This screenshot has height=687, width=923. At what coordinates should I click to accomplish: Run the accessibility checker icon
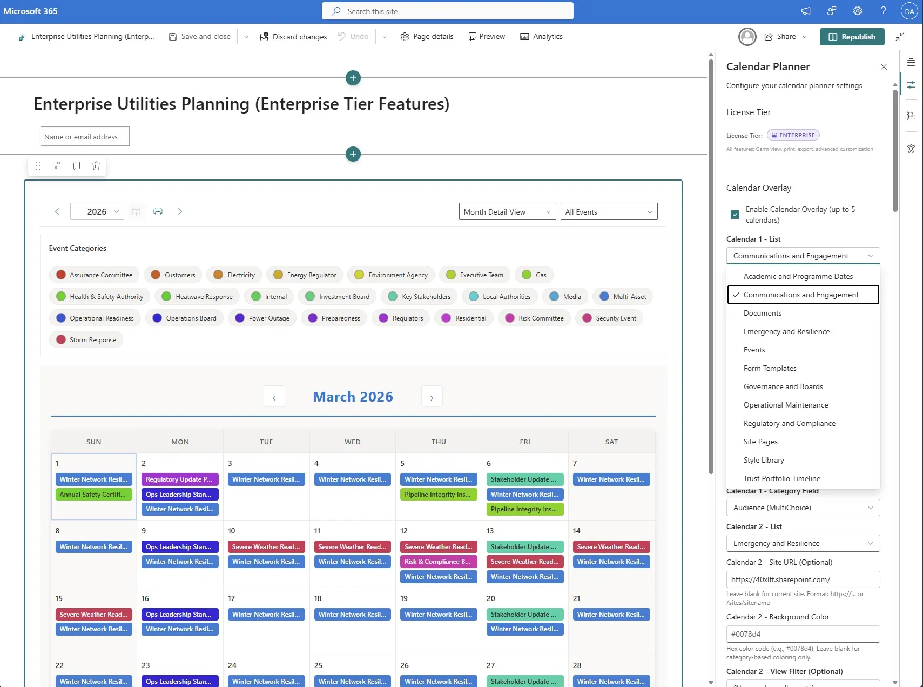click(912, 149)
